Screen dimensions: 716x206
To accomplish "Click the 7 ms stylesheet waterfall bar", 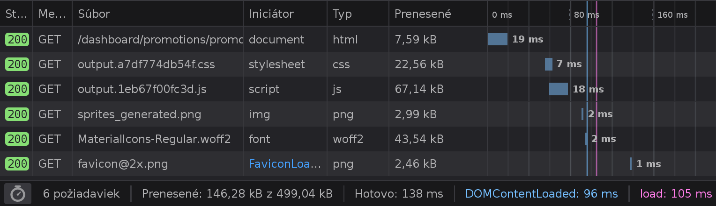I will pos(549,64).
